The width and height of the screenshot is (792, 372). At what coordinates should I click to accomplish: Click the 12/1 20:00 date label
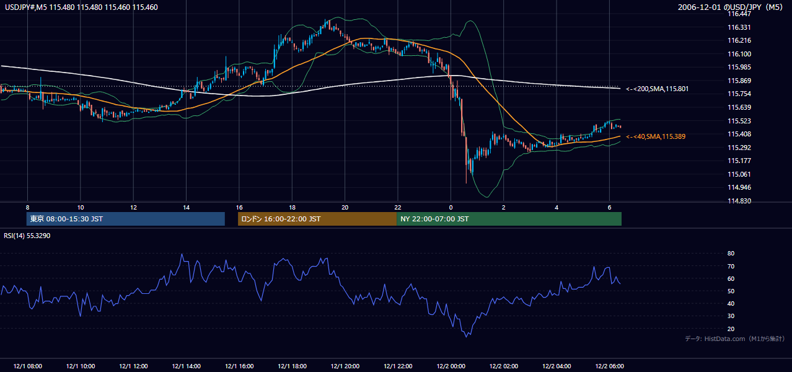pos(345,366)
